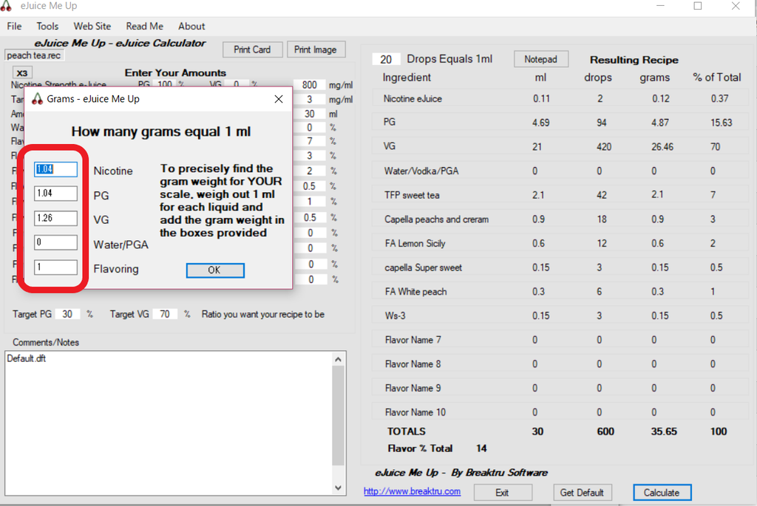
Task: Select the Water/PGA grams input field
Action: pyautogui.click(x=55, y=242)
